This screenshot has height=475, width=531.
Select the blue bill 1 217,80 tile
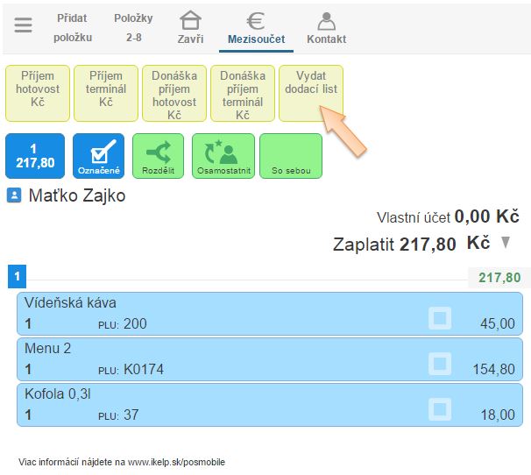tap(35, 156)
